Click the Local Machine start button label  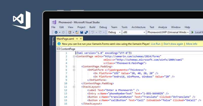click(x=199, y=32)
